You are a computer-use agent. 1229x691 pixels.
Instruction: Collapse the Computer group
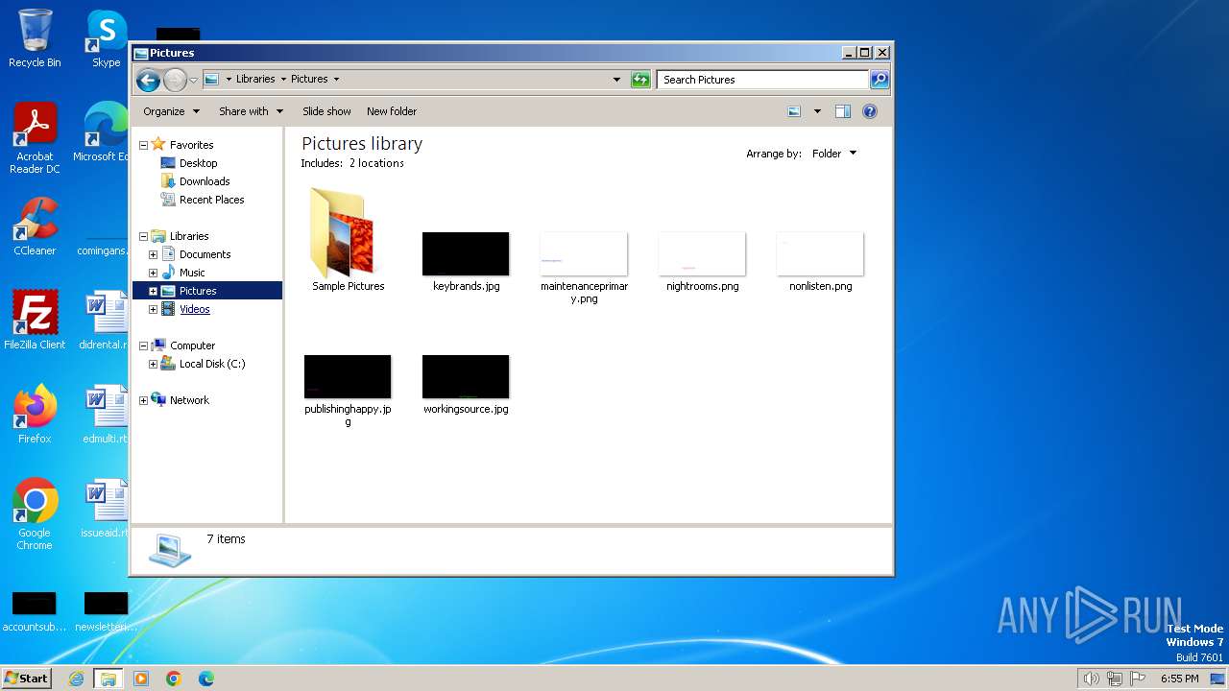coord(144,345)
